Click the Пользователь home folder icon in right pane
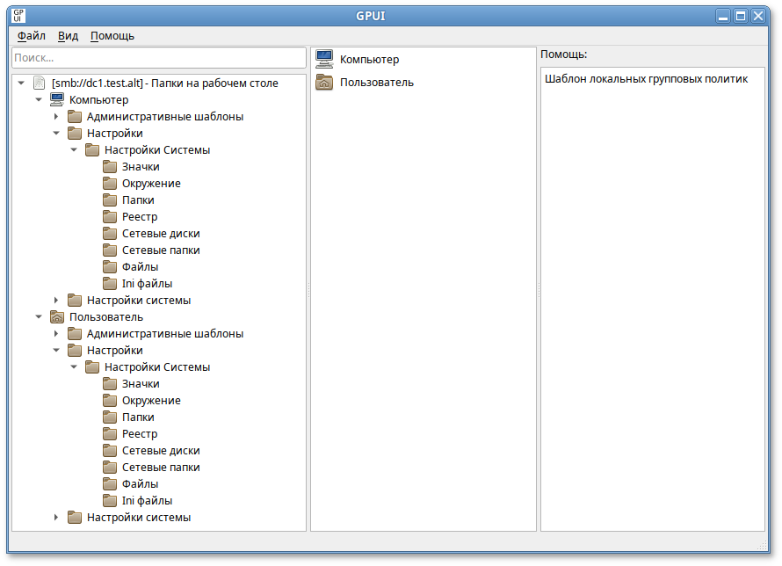 [324, 82]
